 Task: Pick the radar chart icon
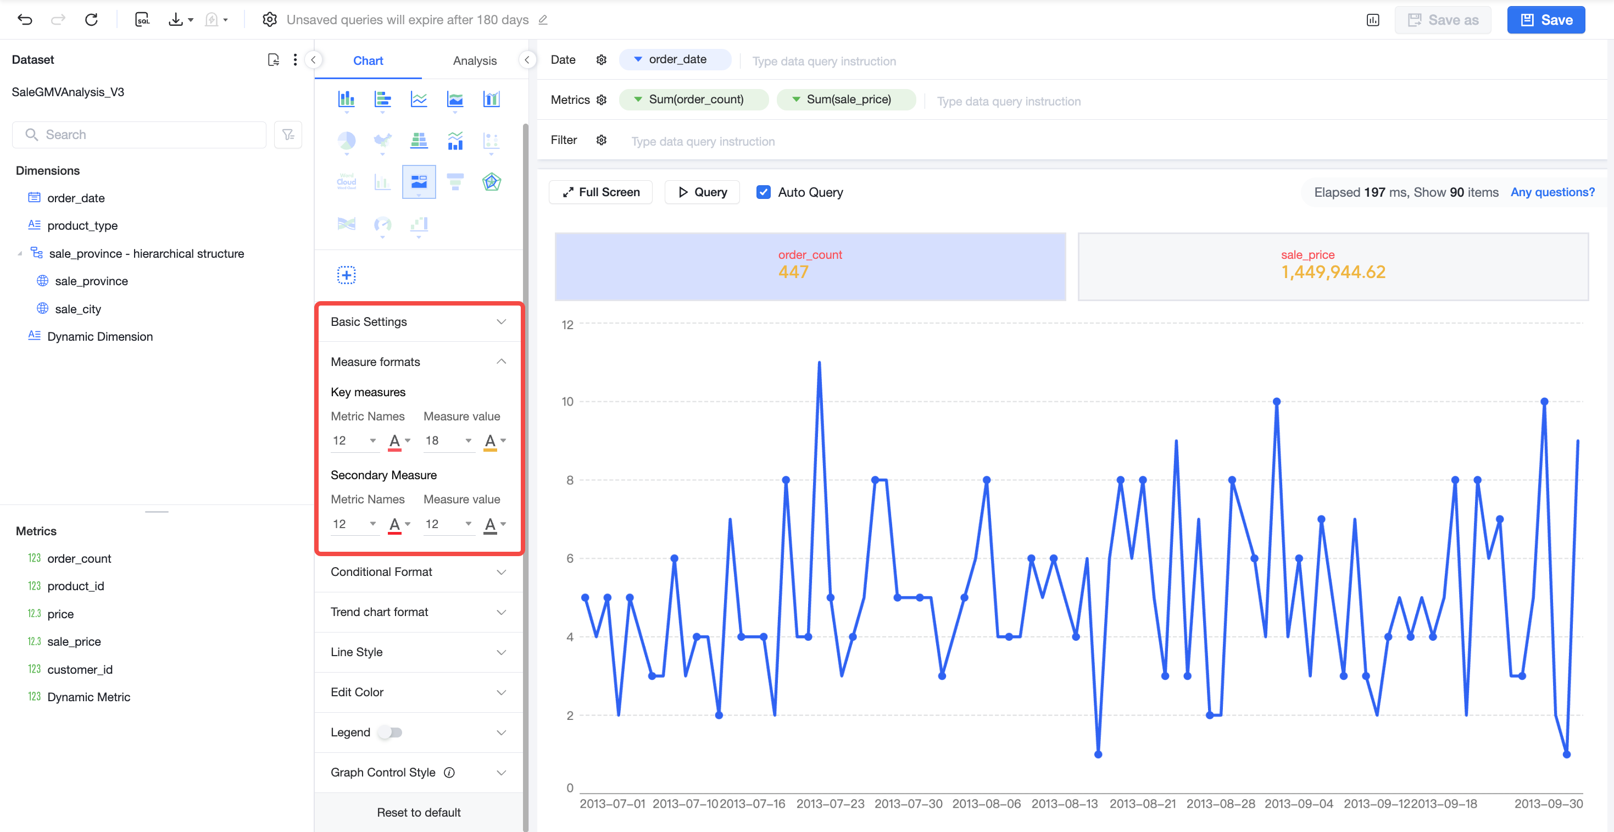point(491,182)
